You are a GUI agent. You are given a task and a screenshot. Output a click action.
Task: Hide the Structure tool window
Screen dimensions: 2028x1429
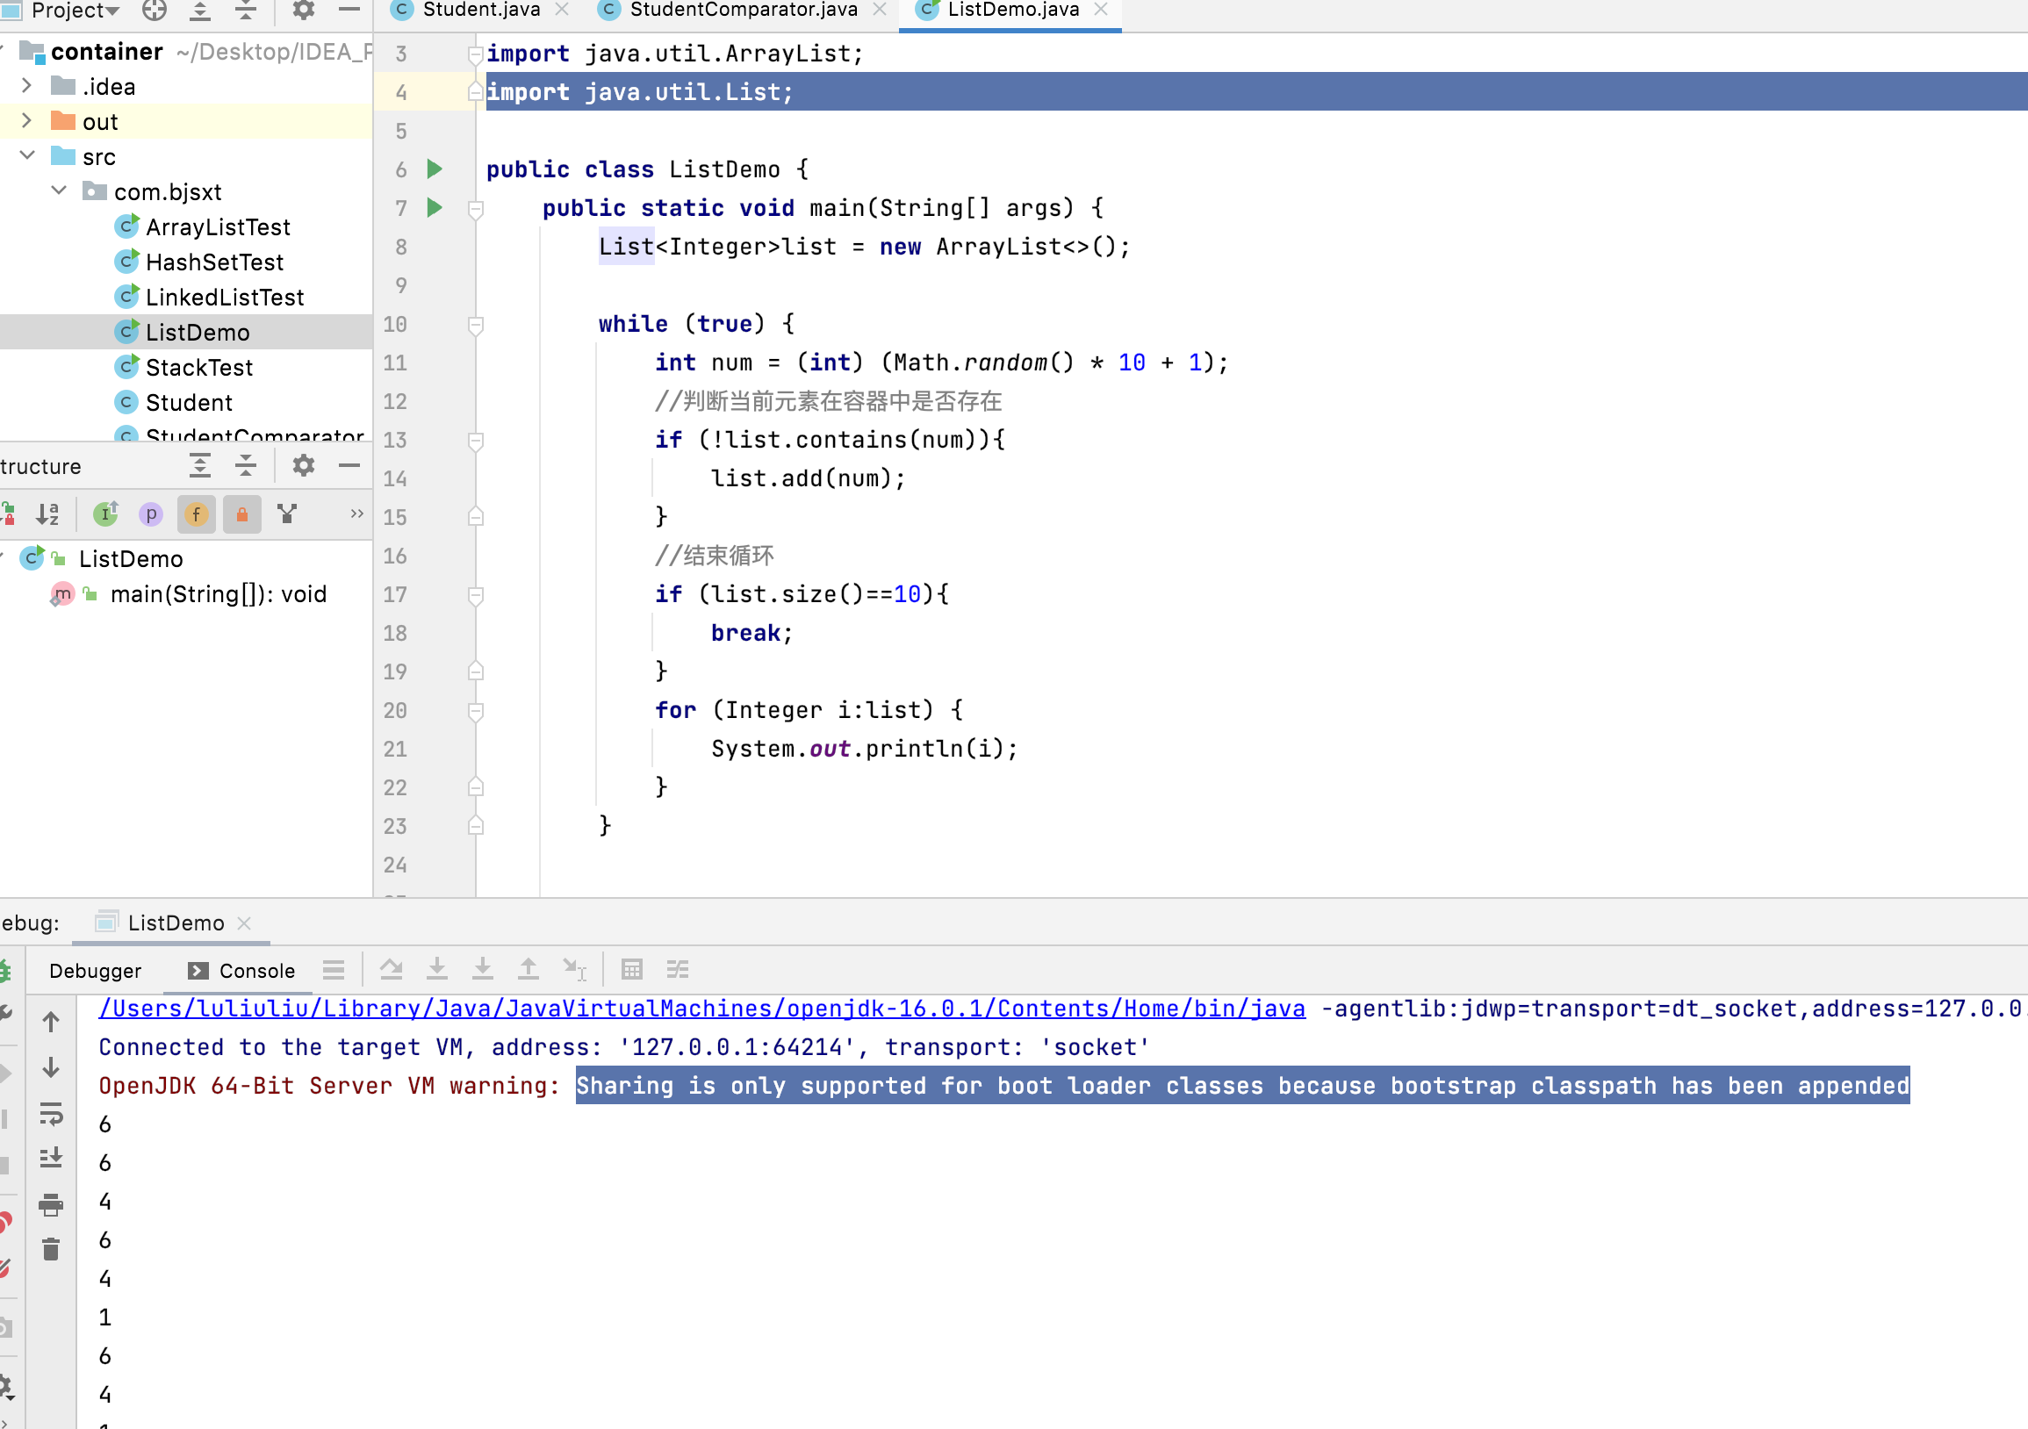tap(349, 465)
